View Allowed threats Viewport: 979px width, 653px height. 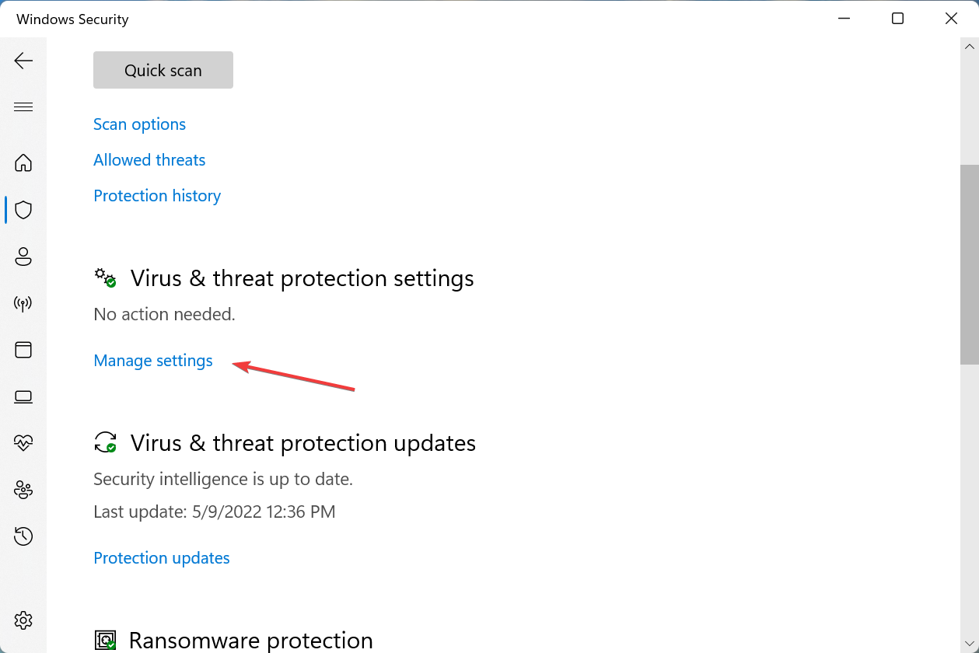click(x=149, y=159)
